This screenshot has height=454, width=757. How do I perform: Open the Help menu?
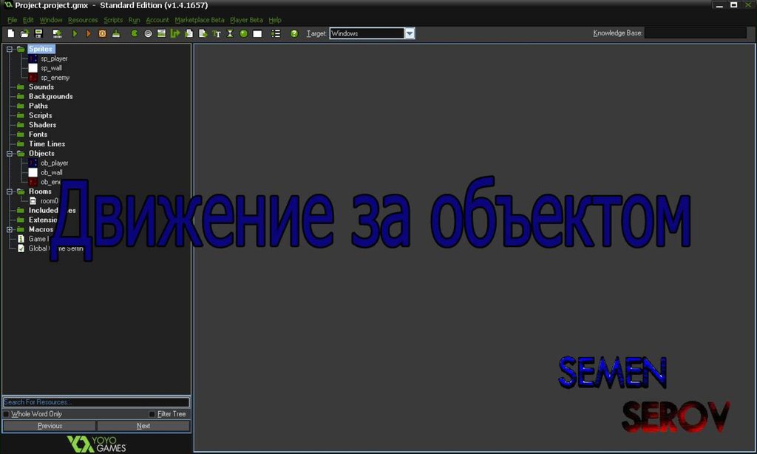(275, 20)
